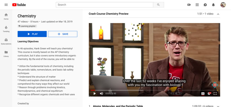Click the 1:51 • 1 video duration text
231x107 pixels.
(205, 14)
